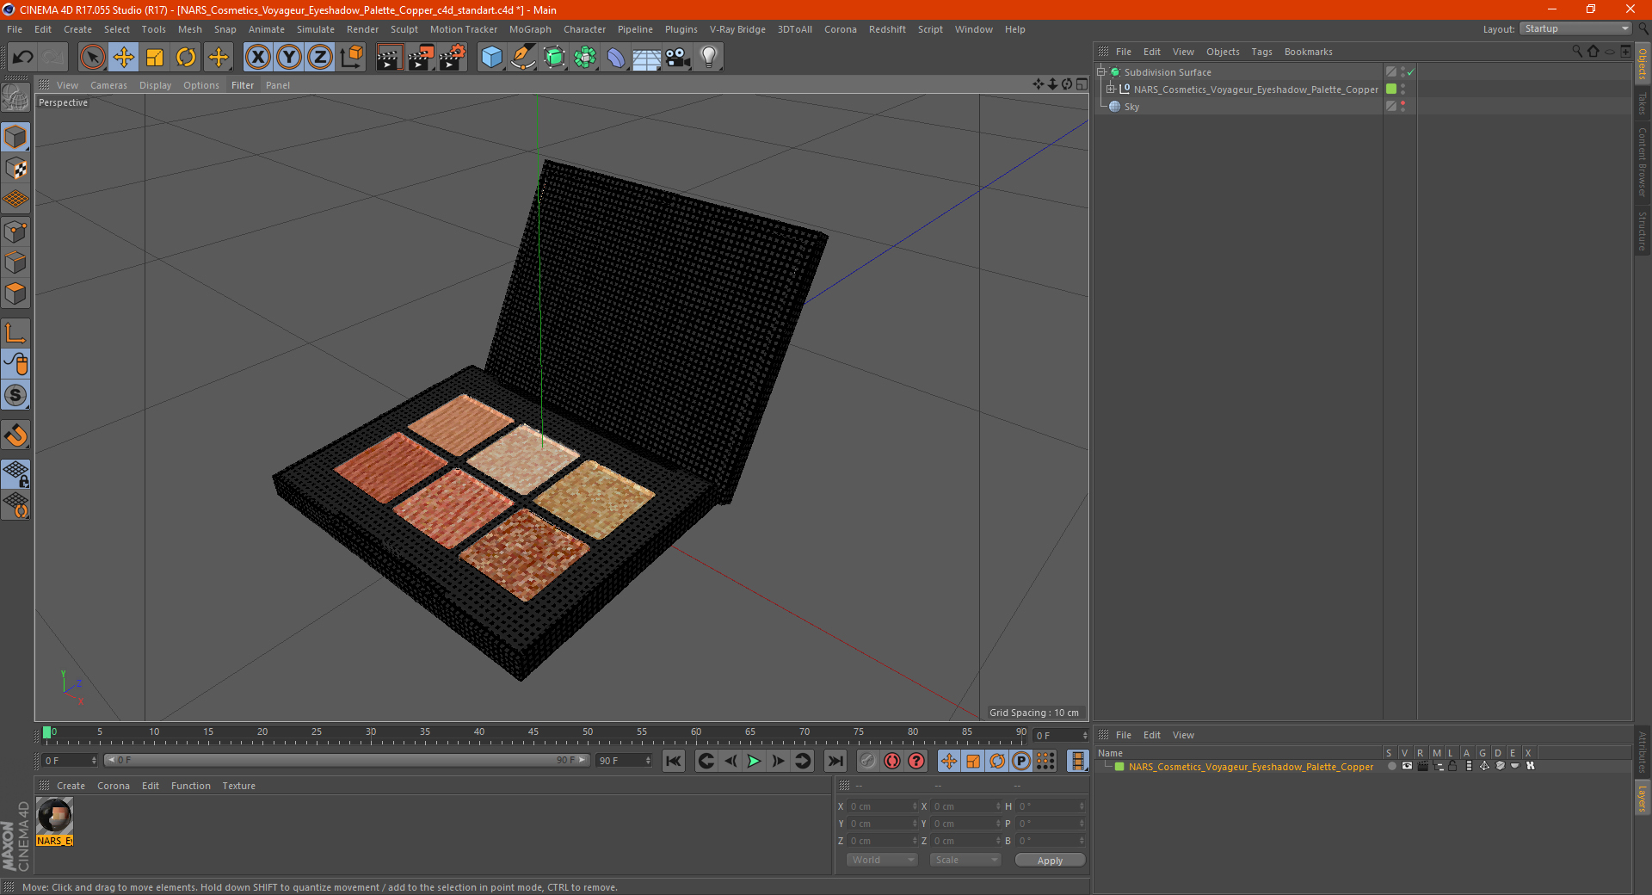Viewport: 1652px width, 895px height.
Task: Expand the NARS_Cosmetics object in Objects
Action: [1110, 89]
